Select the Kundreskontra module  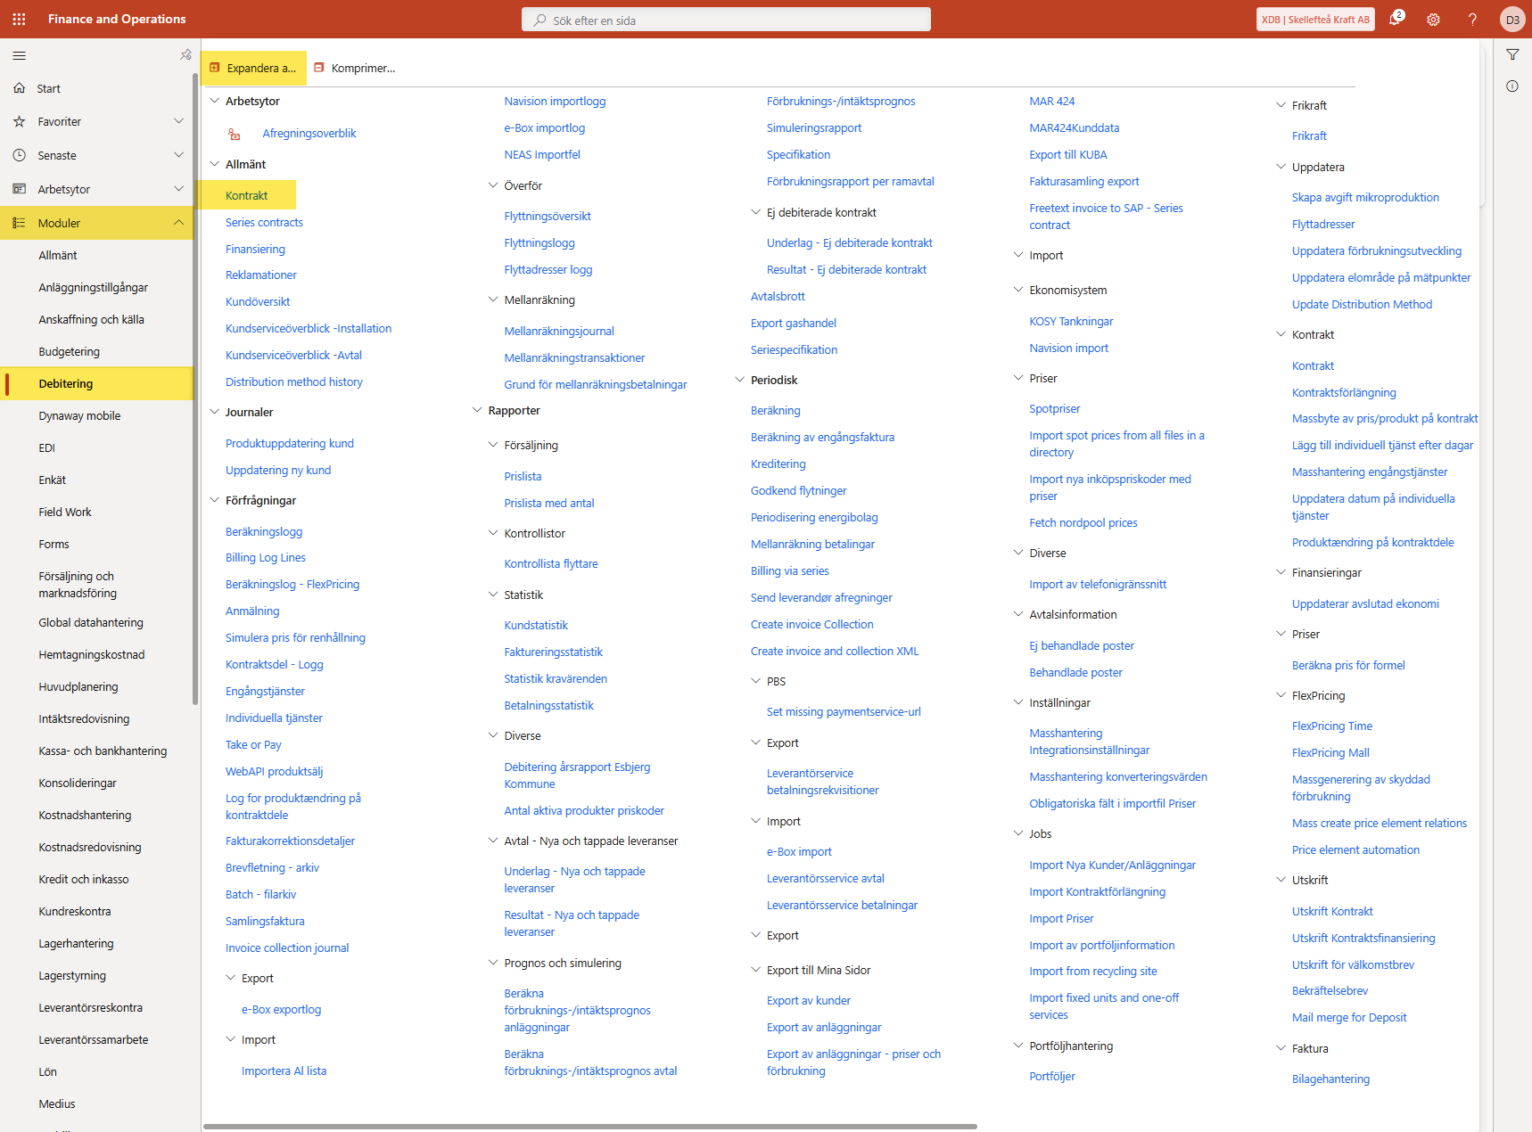coord(75,911)
